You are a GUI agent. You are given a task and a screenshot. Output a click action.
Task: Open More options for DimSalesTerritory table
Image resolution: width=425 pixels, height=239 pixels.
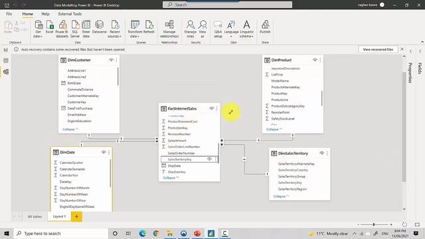327,153
